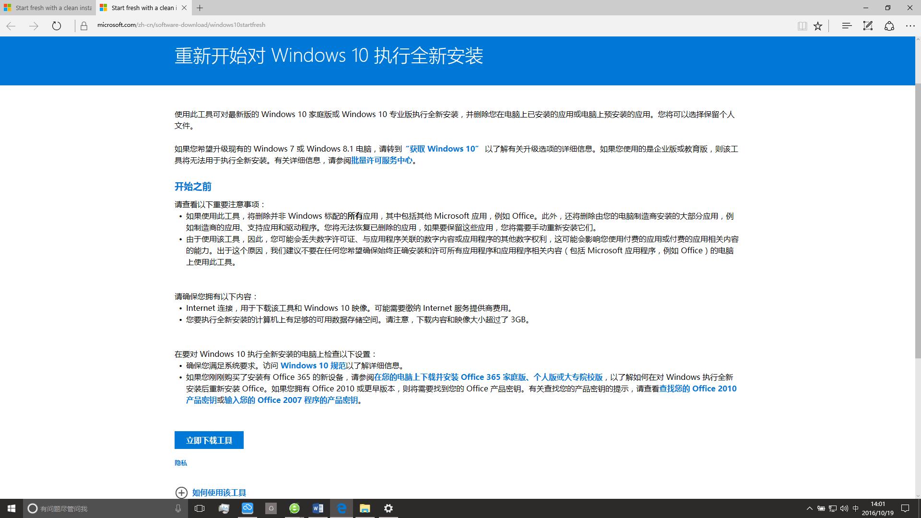921x518 pixels.
Task: Start a Web Note on this page
Action: (x=868, y=25)
